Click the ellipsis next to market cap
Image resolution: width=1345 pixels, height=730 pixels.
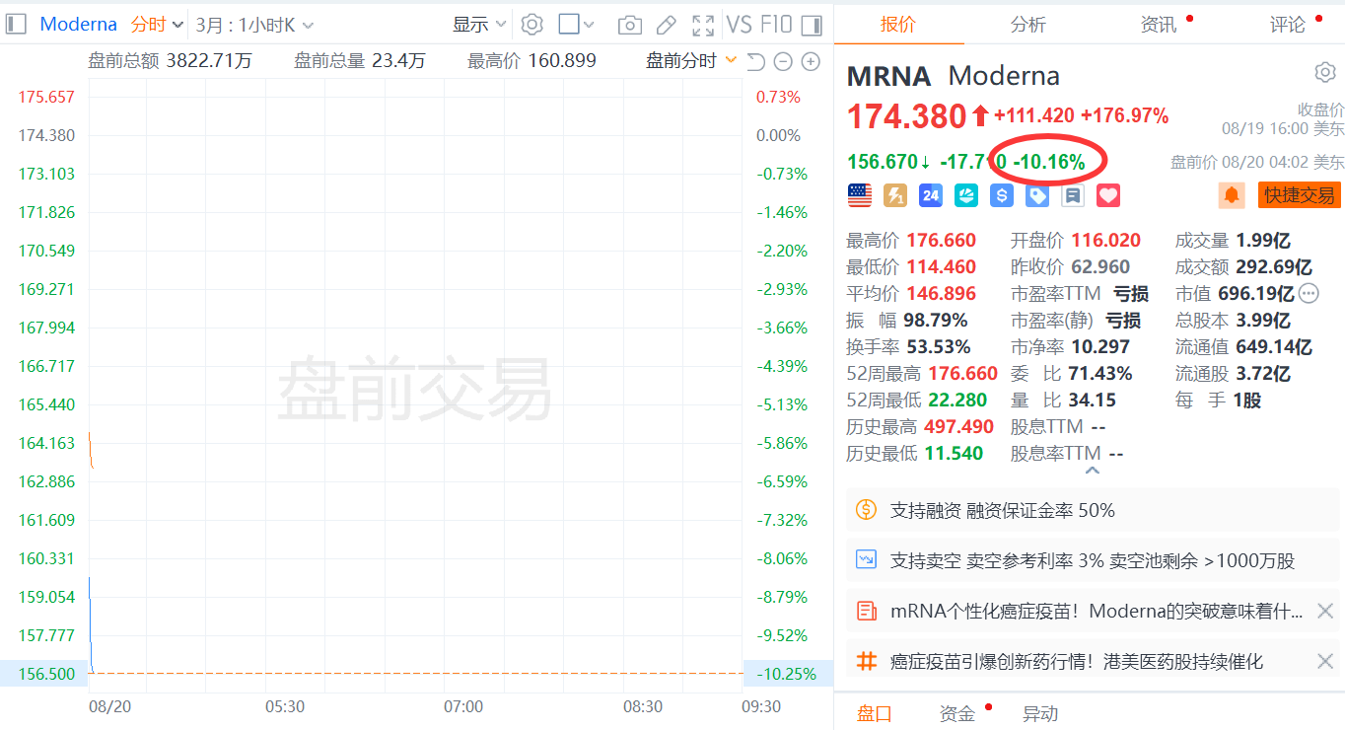coord(1309,293)
